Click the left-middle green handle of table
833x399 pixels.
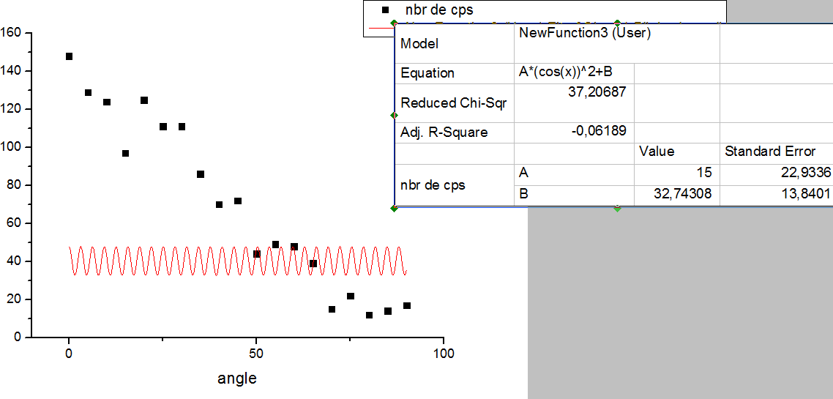point(394,115)
